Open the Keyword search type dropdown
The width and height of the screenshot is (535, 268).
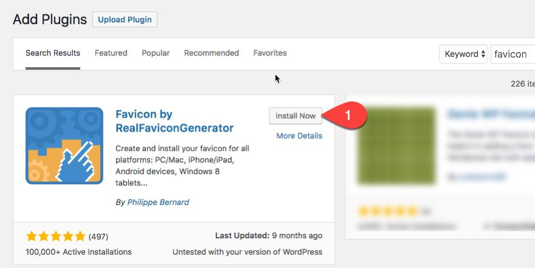tap(464, 54)
